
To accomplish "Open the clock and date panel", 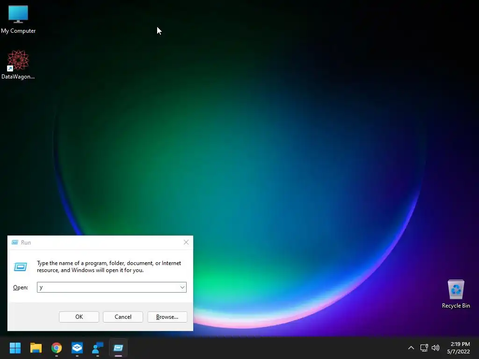I will [x=458, y=348].
